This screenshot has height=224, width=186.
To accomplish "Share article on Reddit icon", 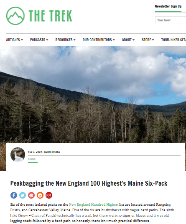I will pyautogui.click(x=40, y=195).
